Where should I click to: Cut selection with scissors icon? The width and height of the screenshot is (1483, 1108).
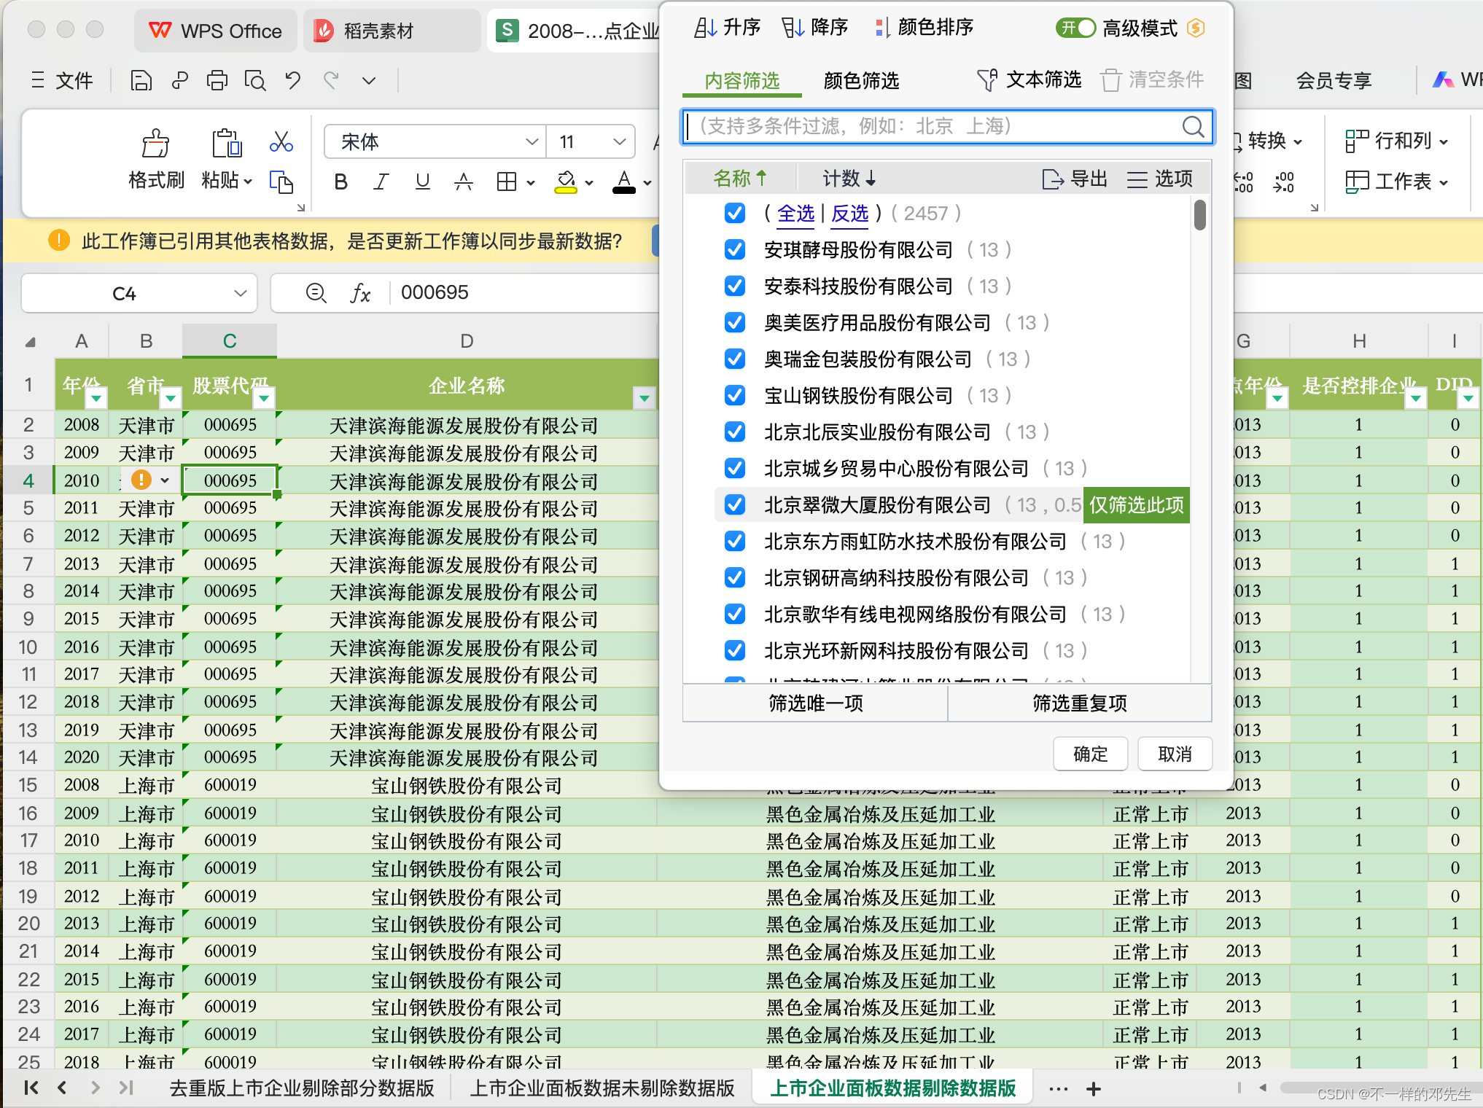pos(281,141)
